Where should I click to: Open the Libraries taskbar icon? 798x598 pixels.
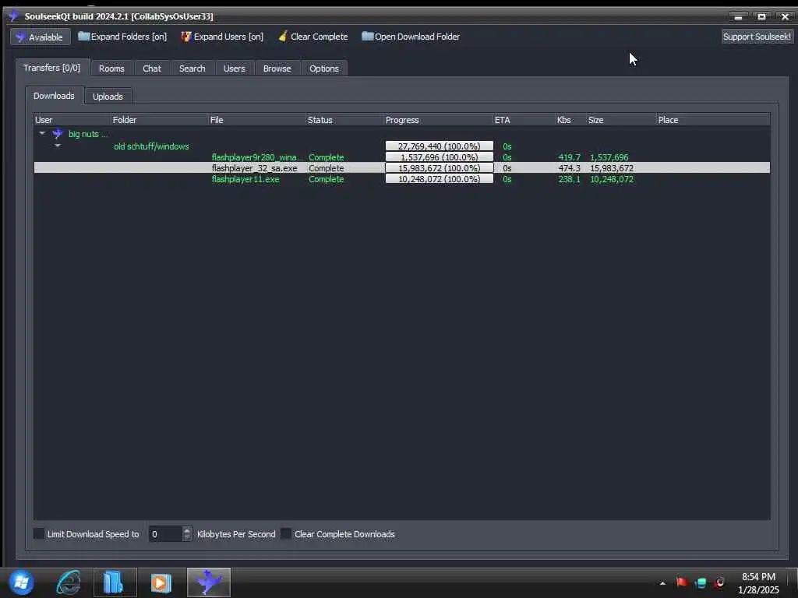pyautogui.click(x=114, y=582)
